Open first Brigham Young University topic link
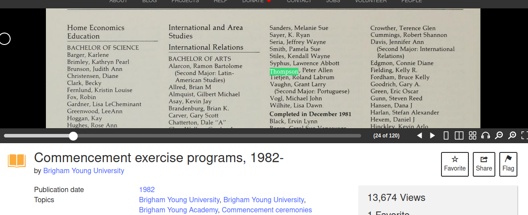 (179, 200)
